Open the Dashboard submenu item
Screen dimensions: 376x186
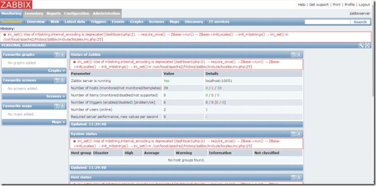pos(11,21)
